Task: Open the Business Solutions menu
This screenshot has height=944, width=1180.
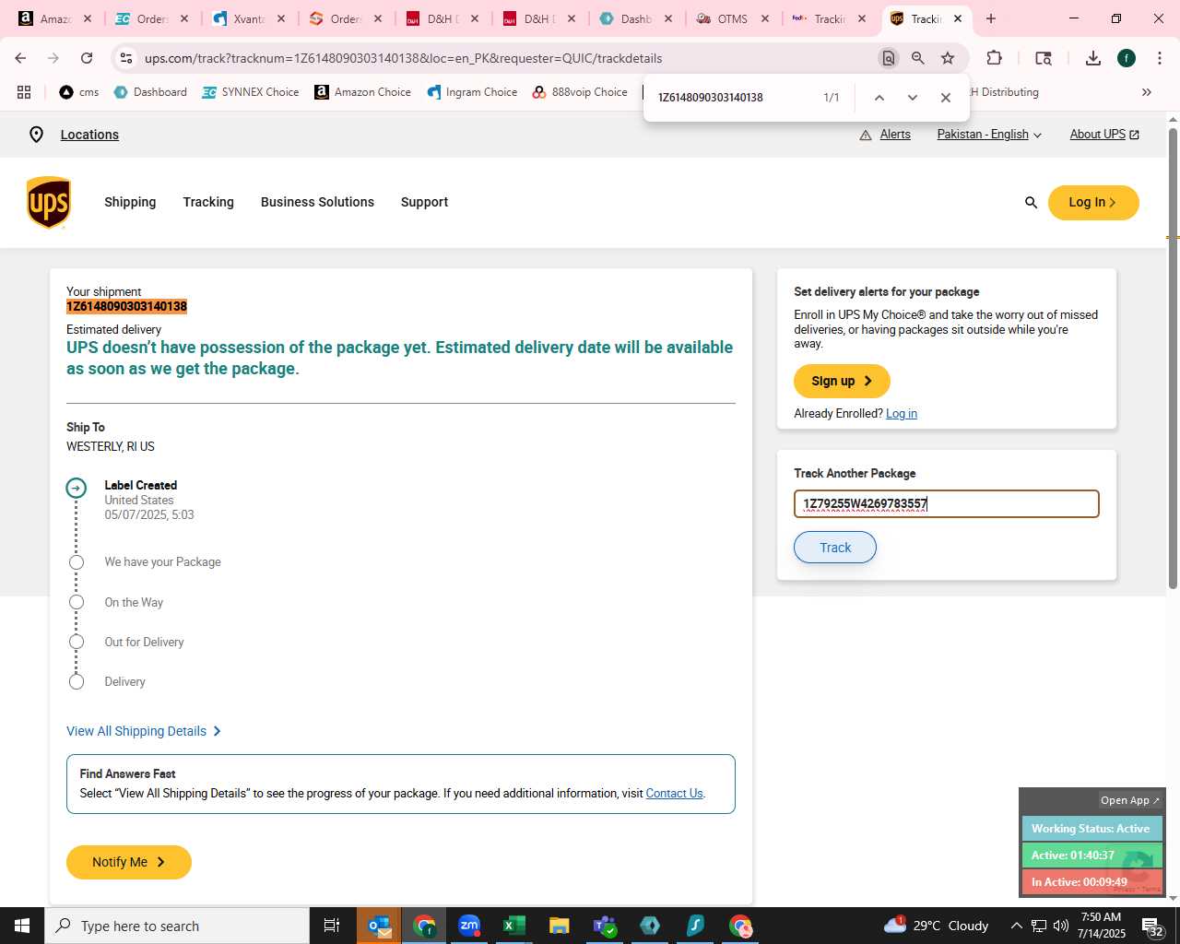Action: coord(317,202)
